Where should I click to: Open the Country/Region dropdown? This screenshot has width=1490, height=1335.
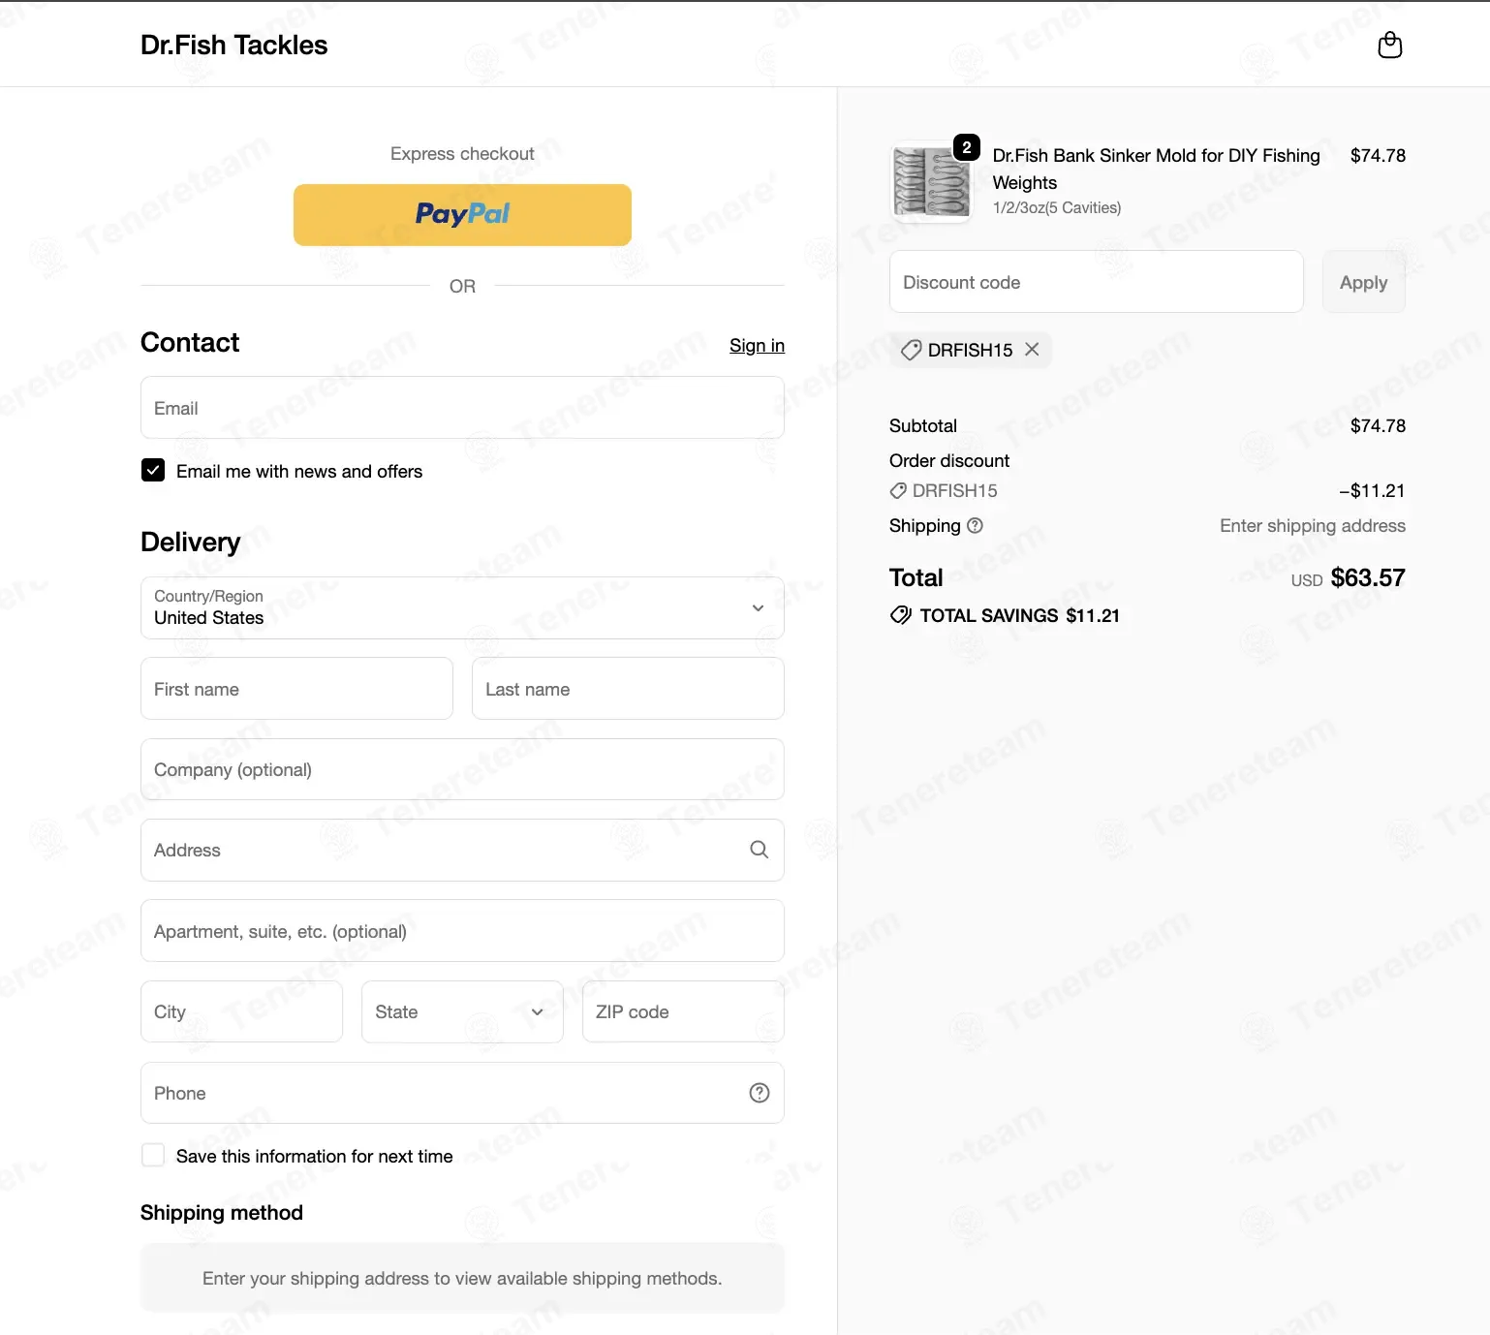(462, 607)
